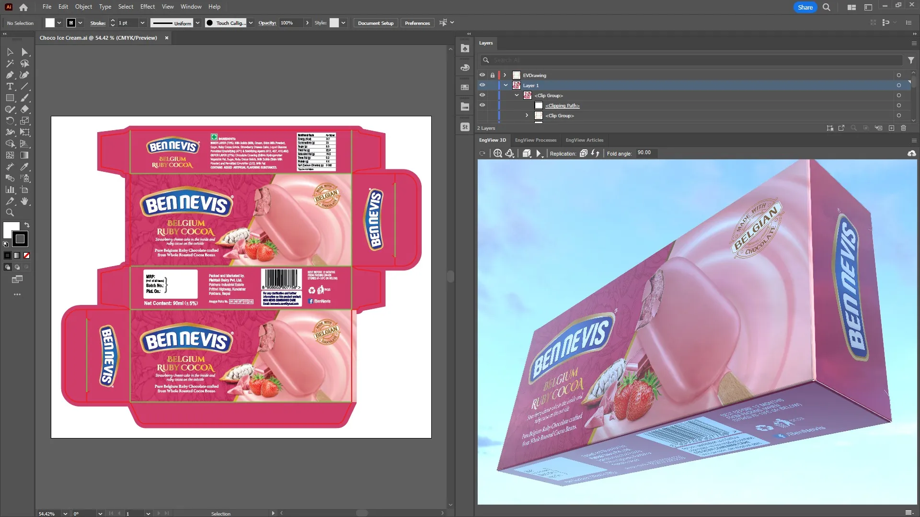Viewport: 920px width, 517px height.
Task: Click the Opacity label link
Action: pos(267,23)
